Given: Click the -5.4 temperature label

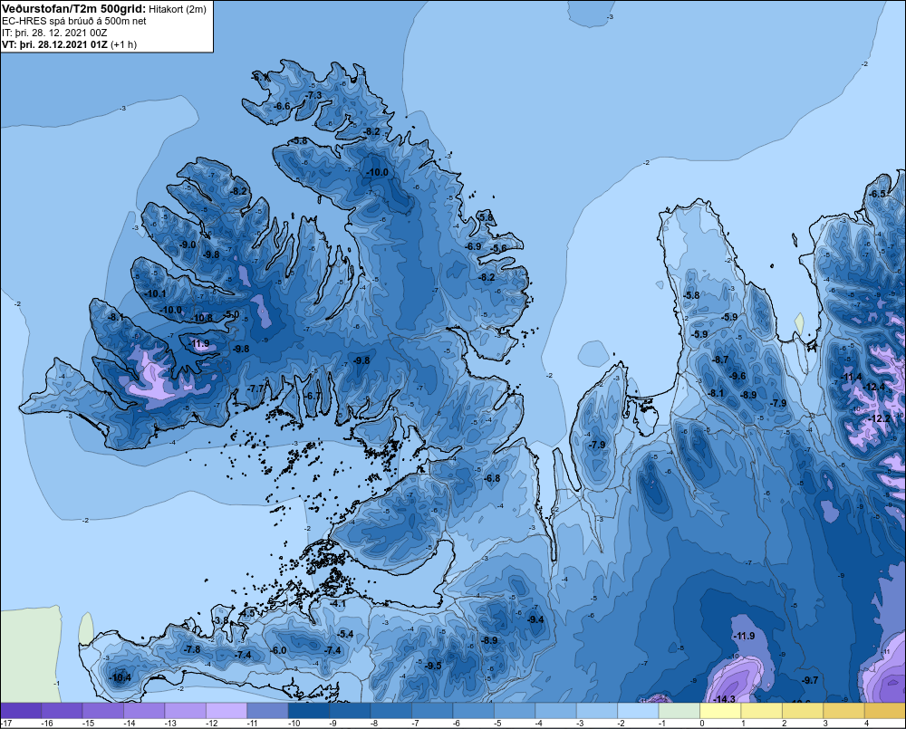Looking at the screenshot, I should tap(345, 634).
